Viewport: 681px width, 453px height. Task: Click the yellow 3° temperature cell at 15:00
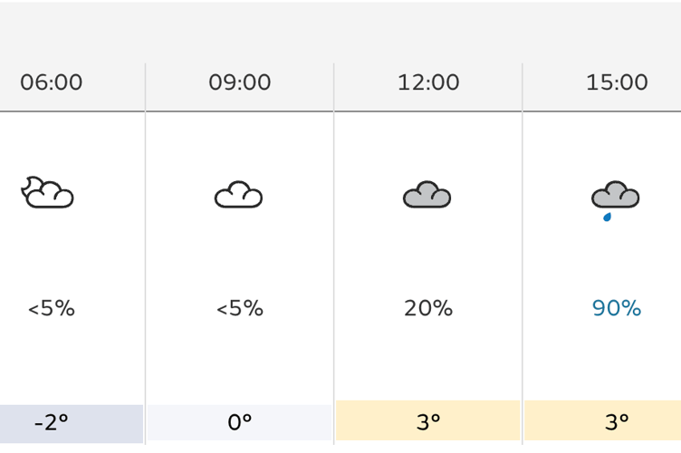point(603,420)
